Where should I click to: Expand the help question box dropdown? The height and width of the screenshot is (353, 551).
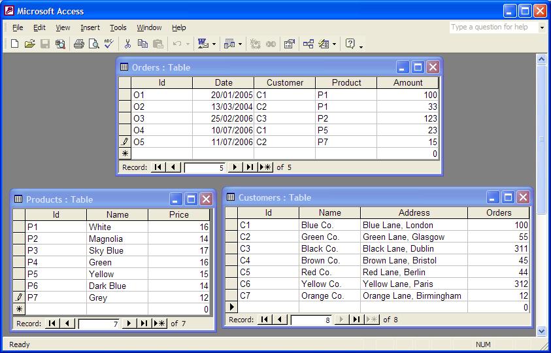click(x=542, y=27)
